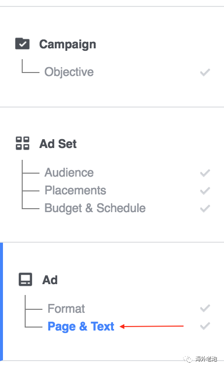224x369 pixels.
Task: Click the Ad monitor icon
Action: point(26,280)
